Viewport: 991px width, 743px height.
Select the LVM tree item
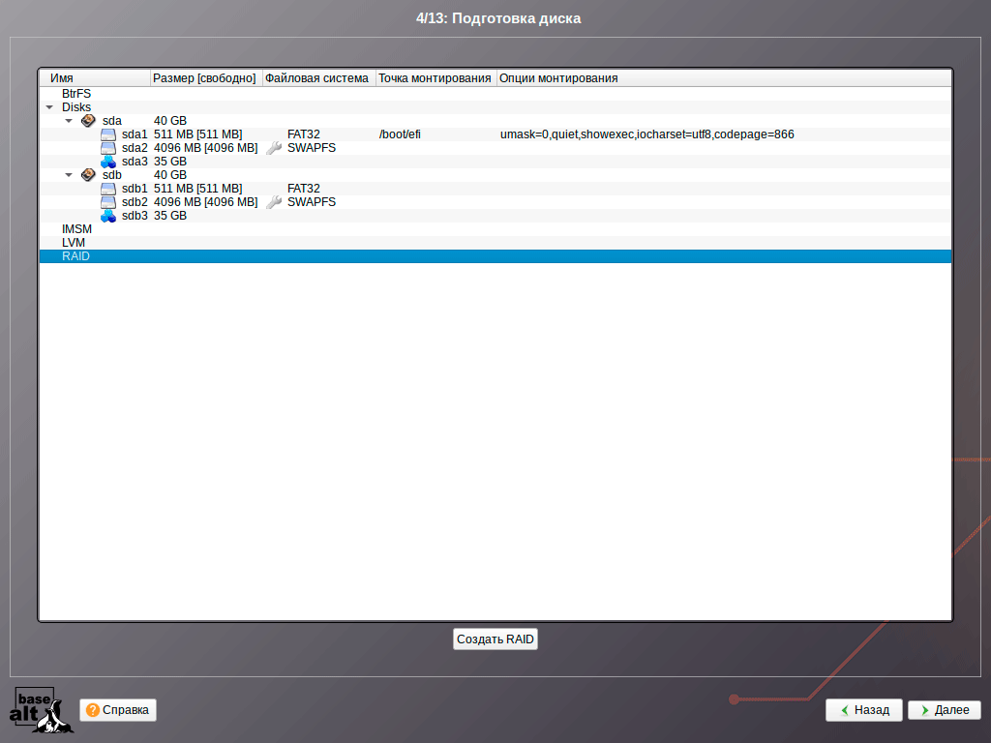click(x=74, y=243)
